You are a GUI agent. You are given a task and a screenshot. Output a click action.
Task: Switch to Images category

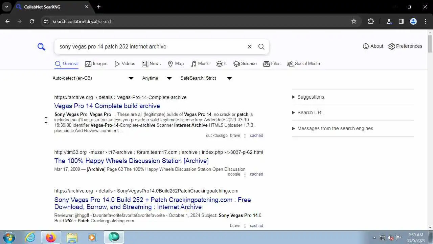tap(96, 64)
